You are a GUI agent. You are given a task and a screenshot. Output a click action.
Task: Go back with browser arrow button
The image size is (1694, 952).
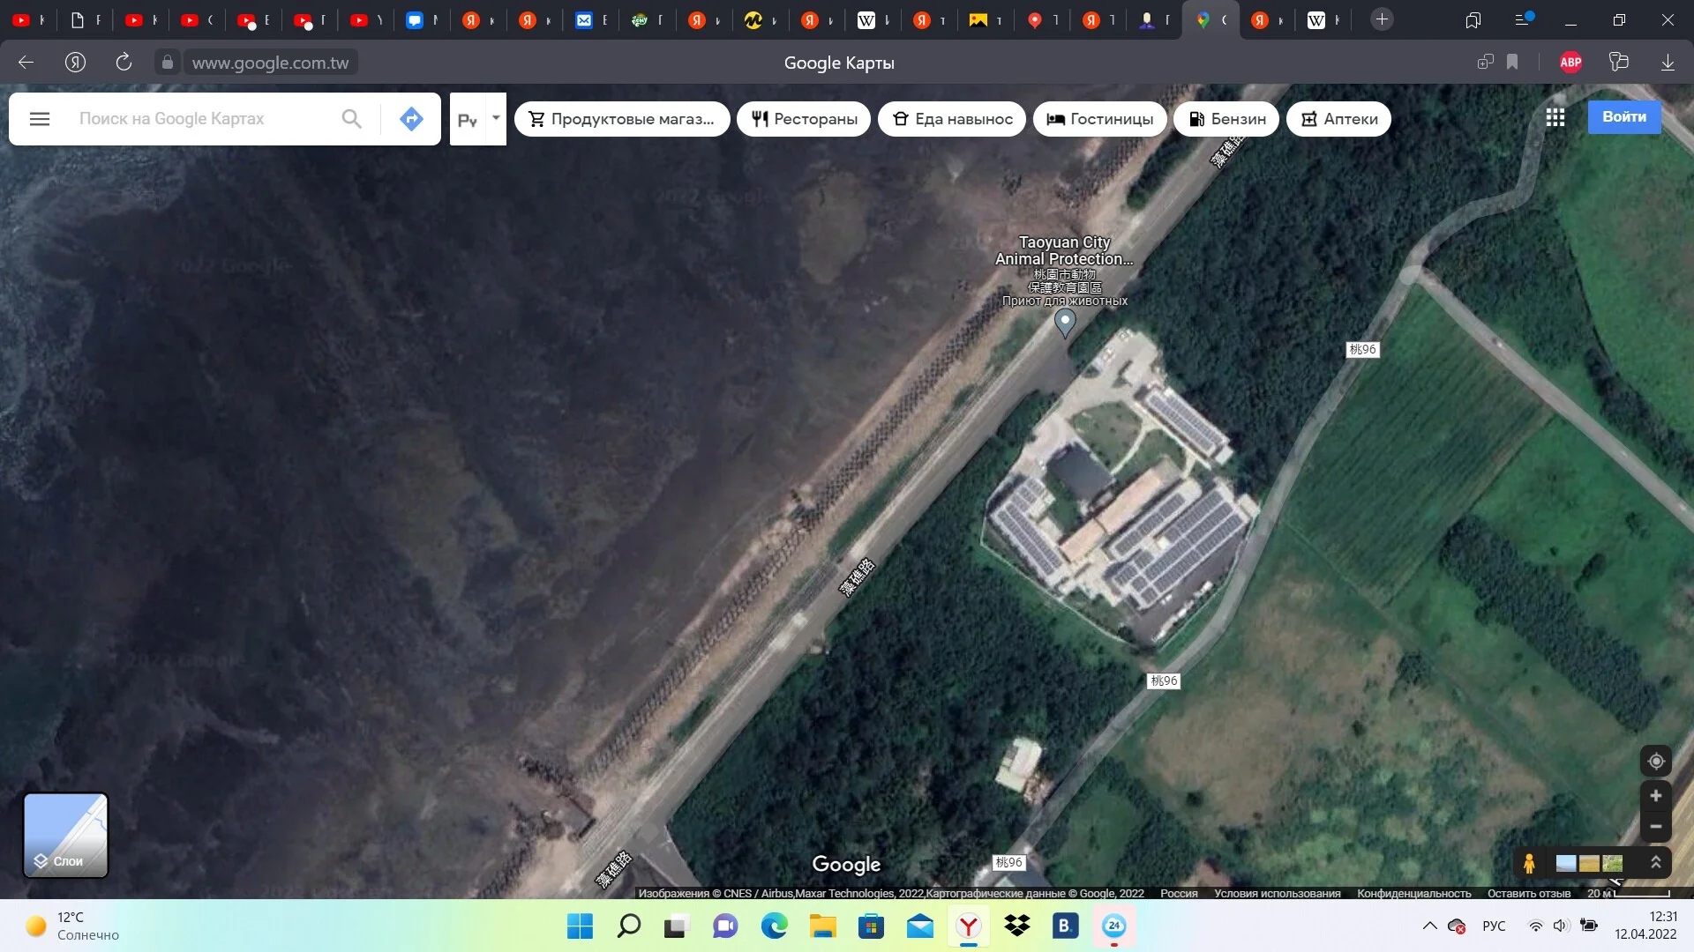pos(26,63)
